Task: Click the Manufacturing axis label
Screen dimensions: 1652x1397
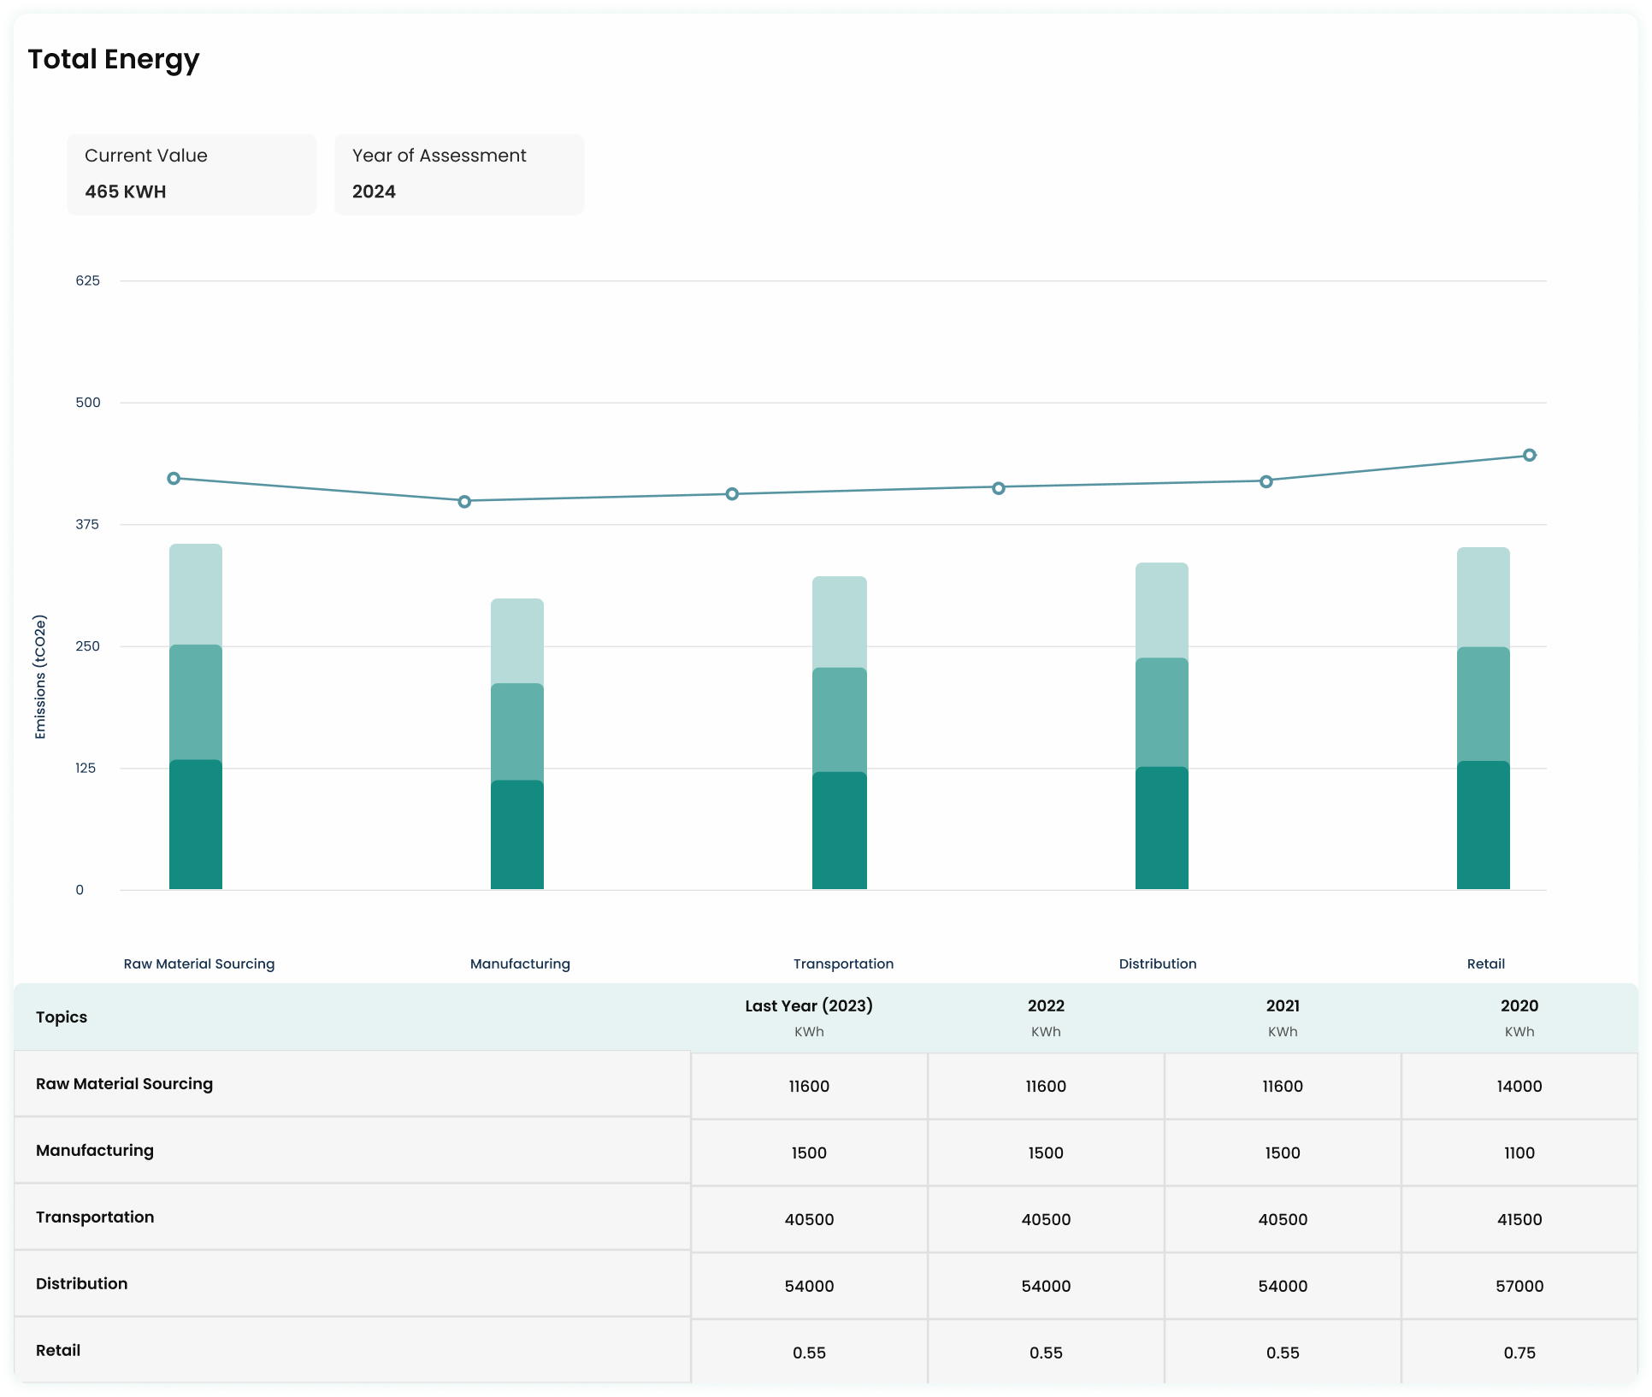Action: coord(520,964)
